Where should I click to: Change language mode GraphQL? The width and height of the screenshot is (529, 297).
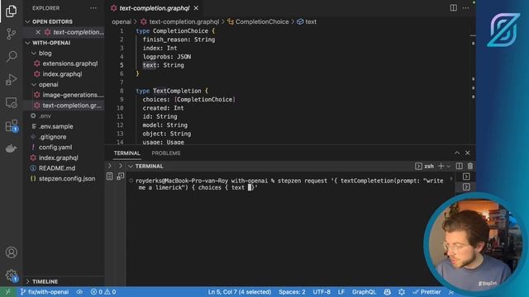364,292
